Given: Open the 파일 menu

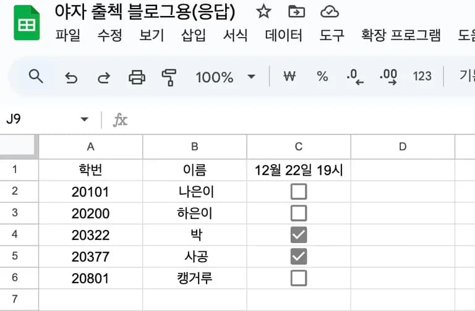Looking at the screenshot, I should [68, 35].
